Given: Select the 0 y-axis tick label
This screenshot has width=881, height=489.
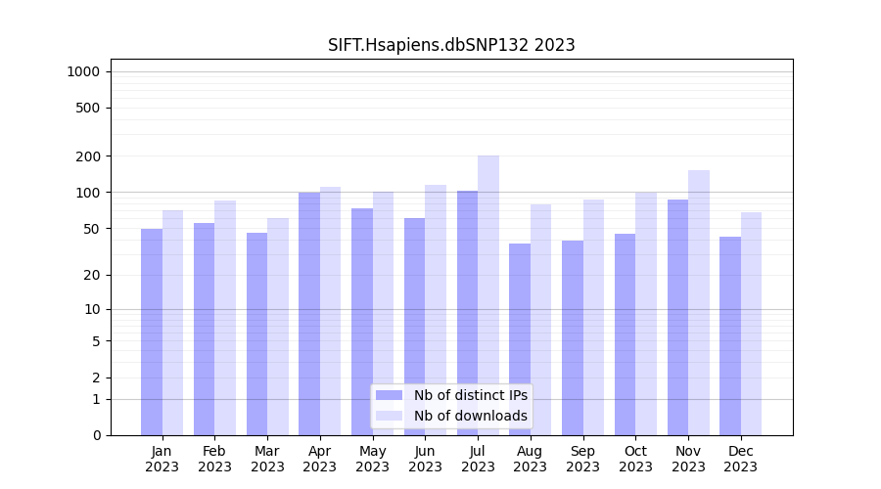Looking at the screenshot, I should 96,435.
